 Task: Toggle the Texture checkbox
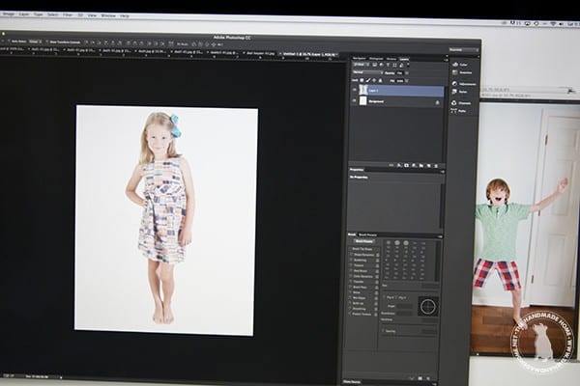click(351, 265)
